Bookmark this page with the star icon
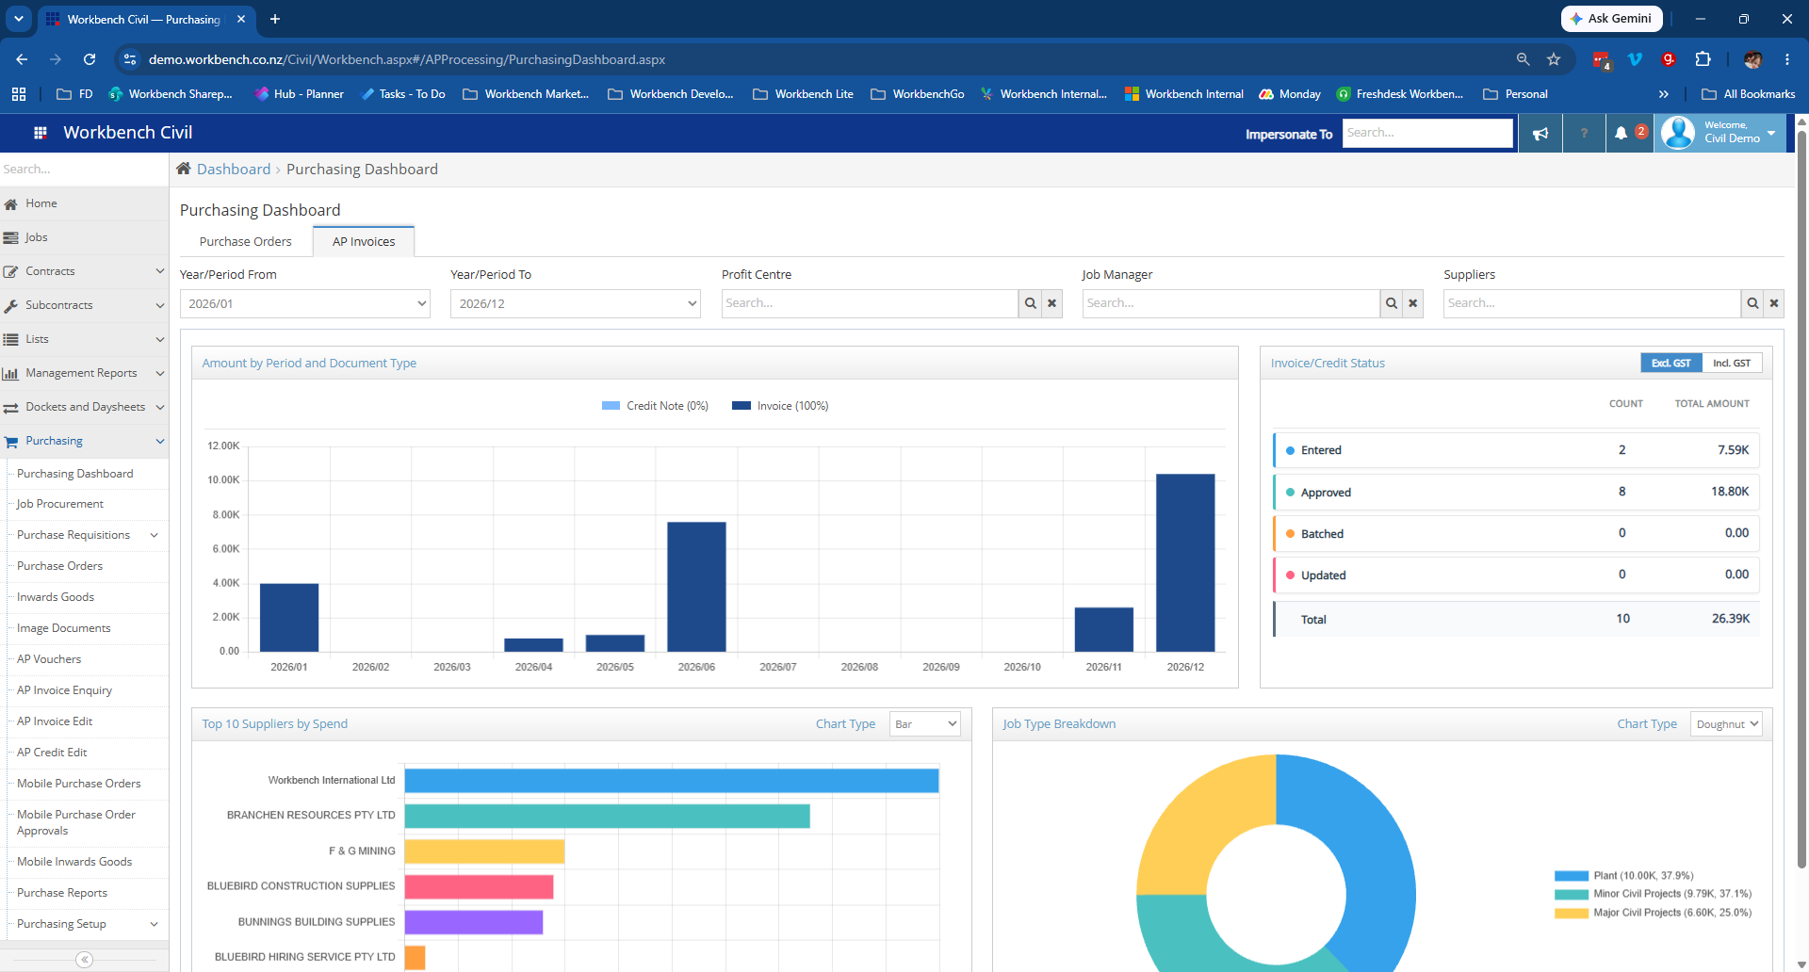 tap(1554, 59)
